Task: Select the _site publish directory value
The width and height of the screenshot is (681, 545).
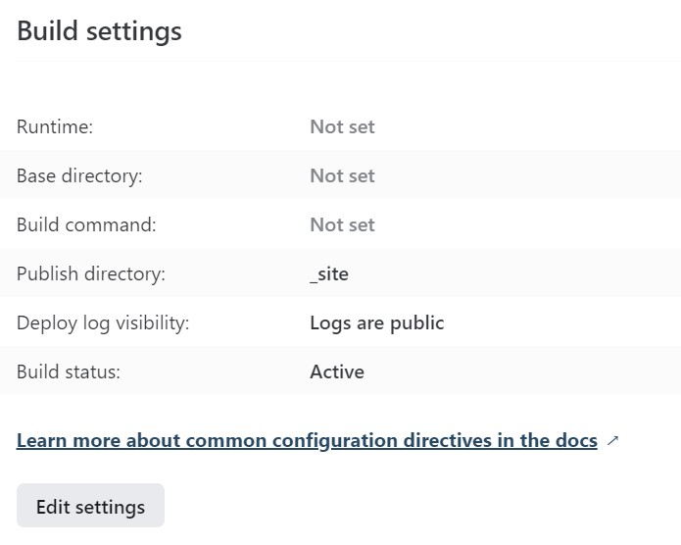Action: pyautogui.click(x=329, y=274)
